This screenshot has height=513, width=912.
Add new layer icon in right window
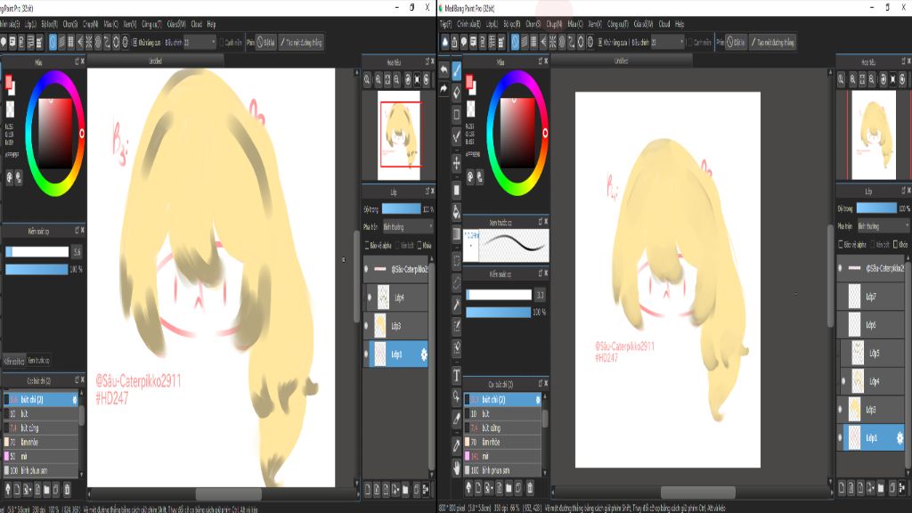coord(842,487)
